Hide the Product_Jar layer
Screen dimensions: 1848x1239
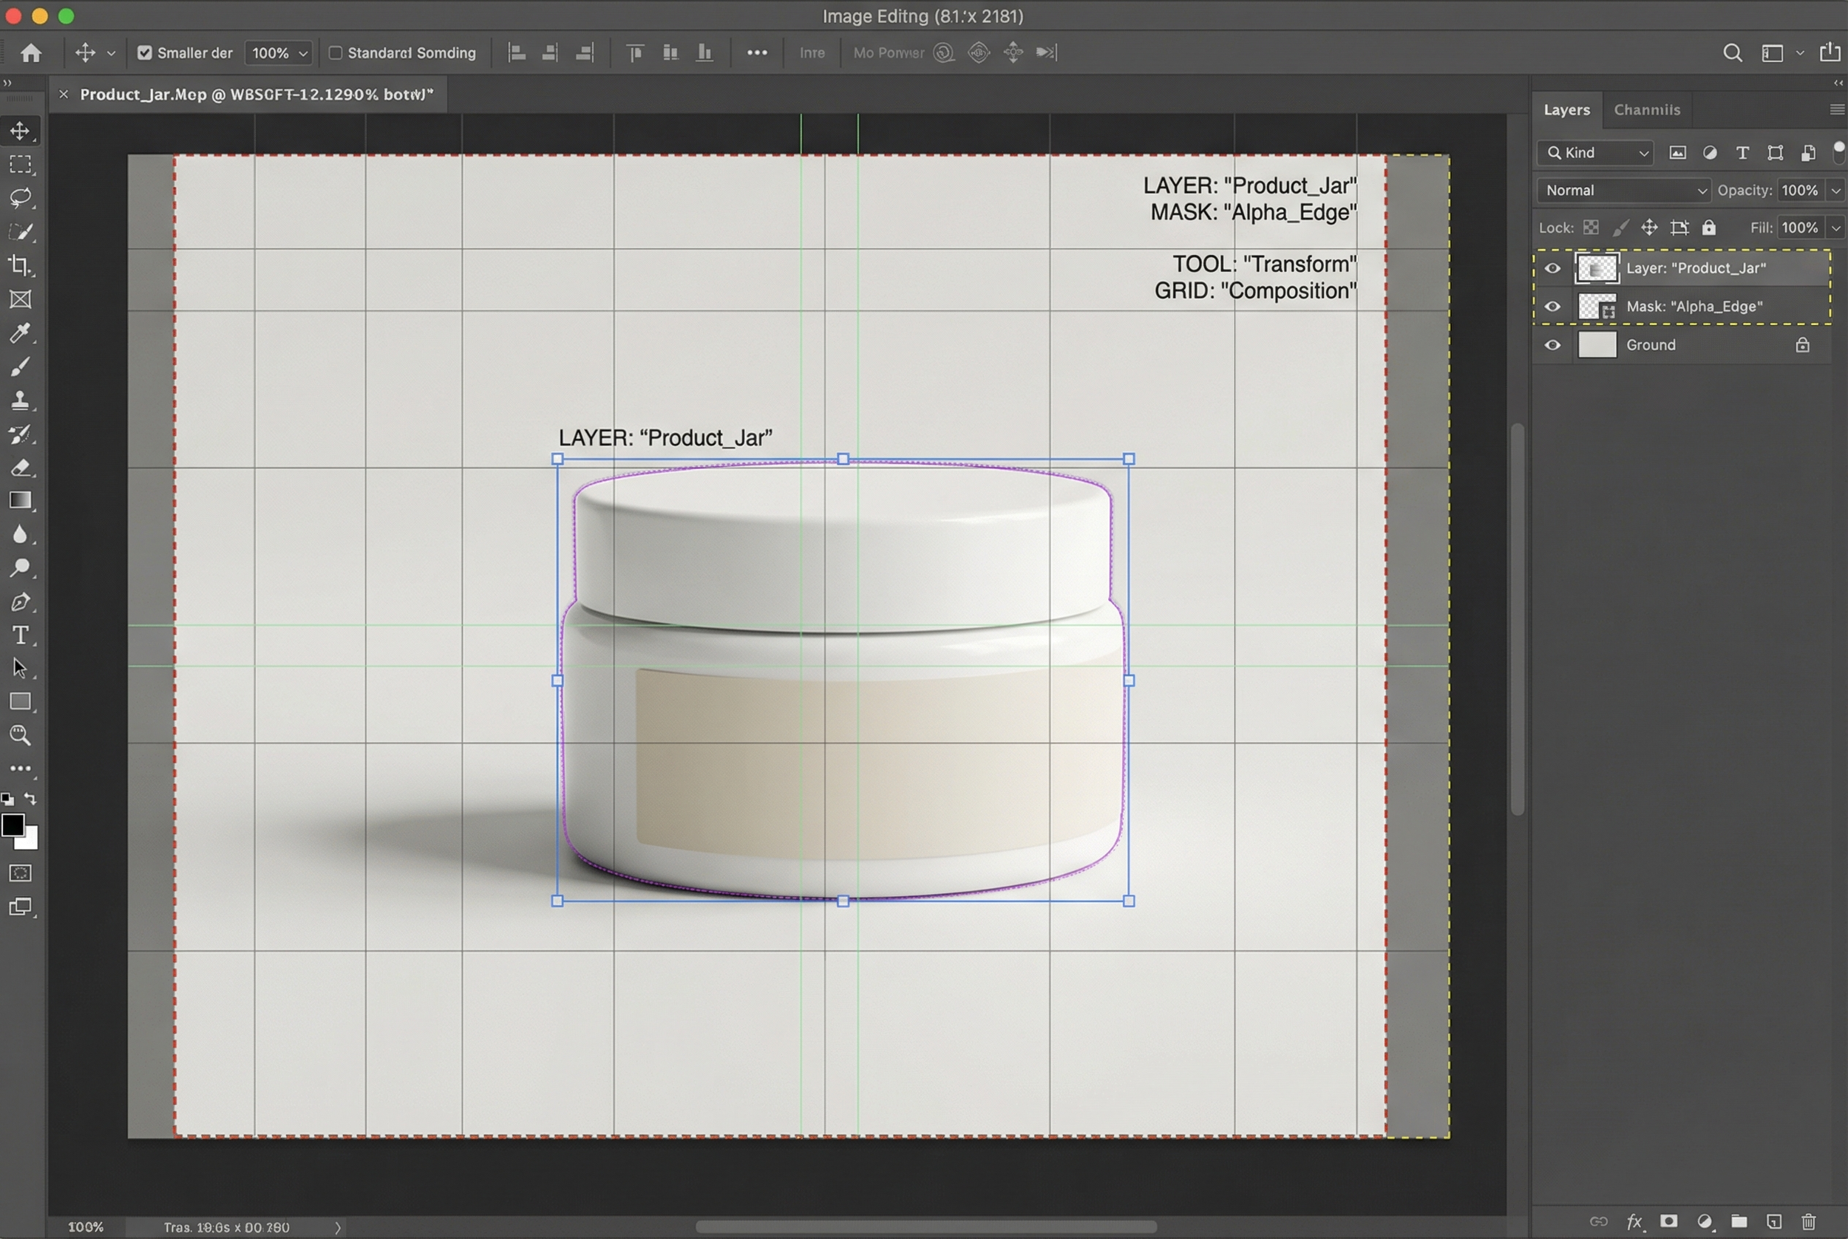1552,269
